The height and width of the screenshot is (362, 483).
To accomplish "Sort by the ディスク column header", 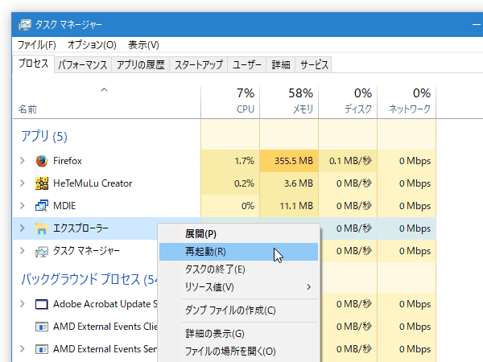I will point(358,109).
